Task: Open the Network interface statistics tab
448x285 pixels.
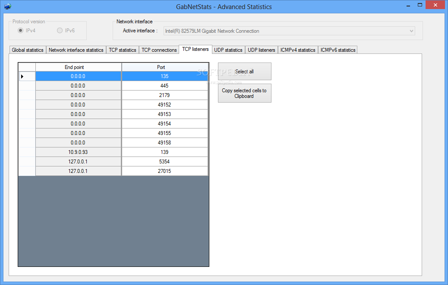Action: coord(76,50)
